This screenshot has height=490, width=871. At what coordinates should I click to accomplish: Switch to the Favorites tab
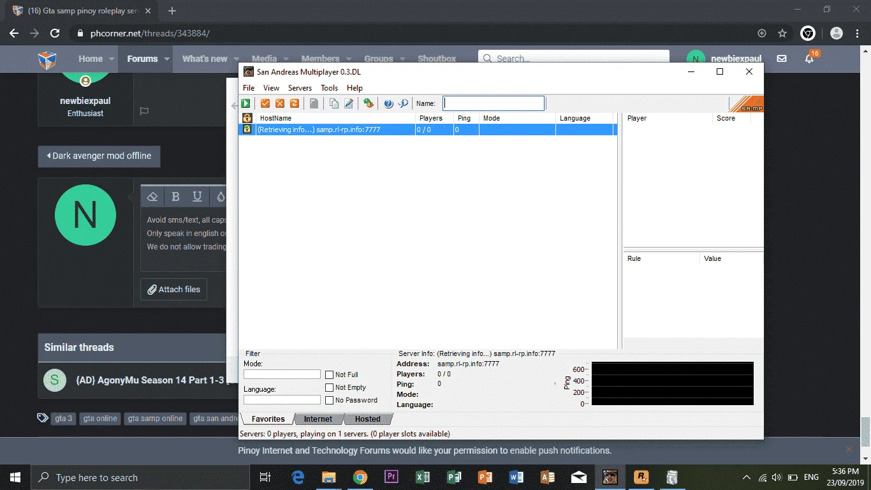click(x=268, y=419)
